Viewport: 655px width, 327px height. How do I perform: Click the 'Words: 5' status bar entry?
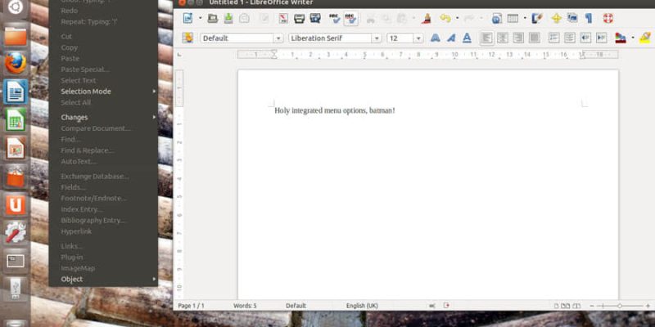pyautogui.click(x=245, y=306)
